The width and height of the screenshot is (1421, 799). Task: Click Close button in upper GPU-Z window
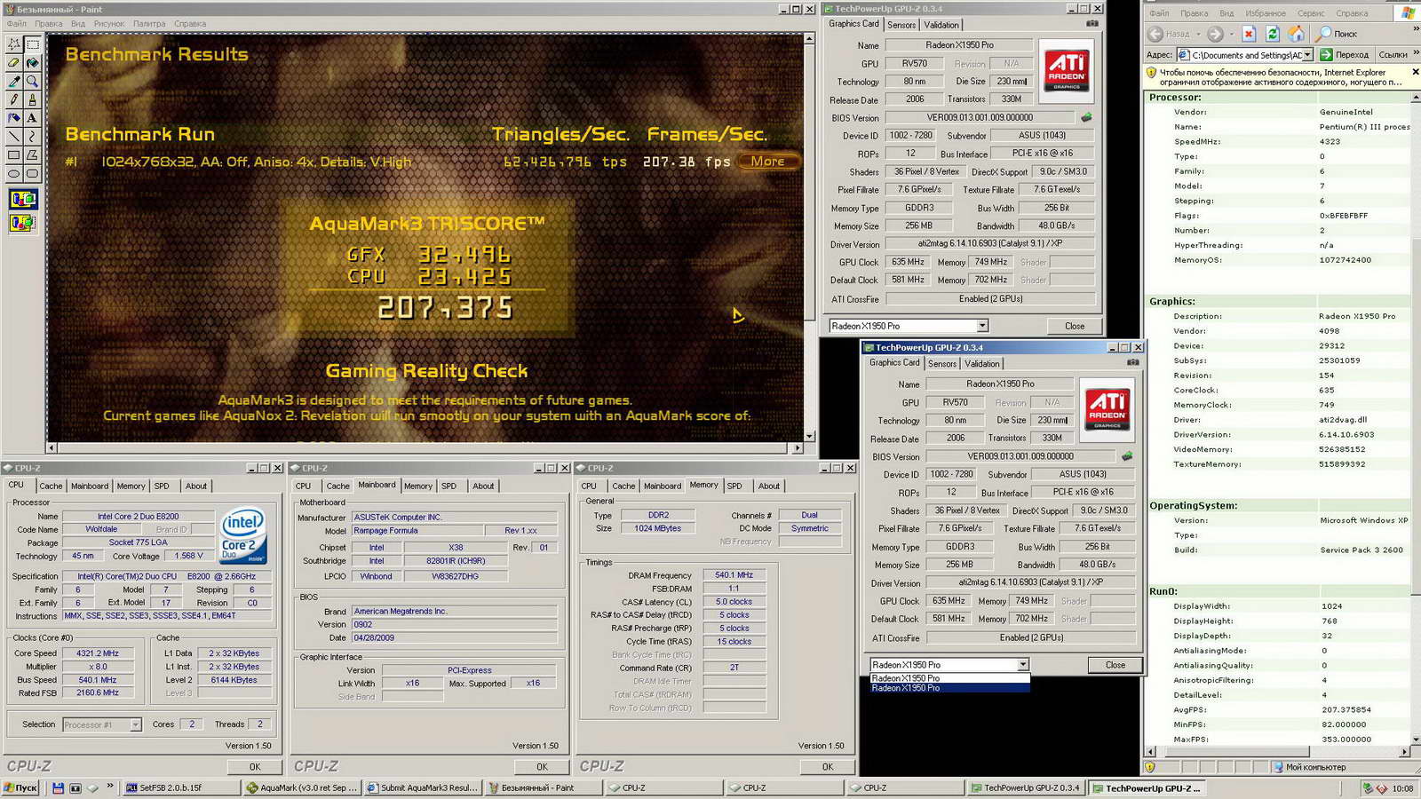tap(1075, 326)
